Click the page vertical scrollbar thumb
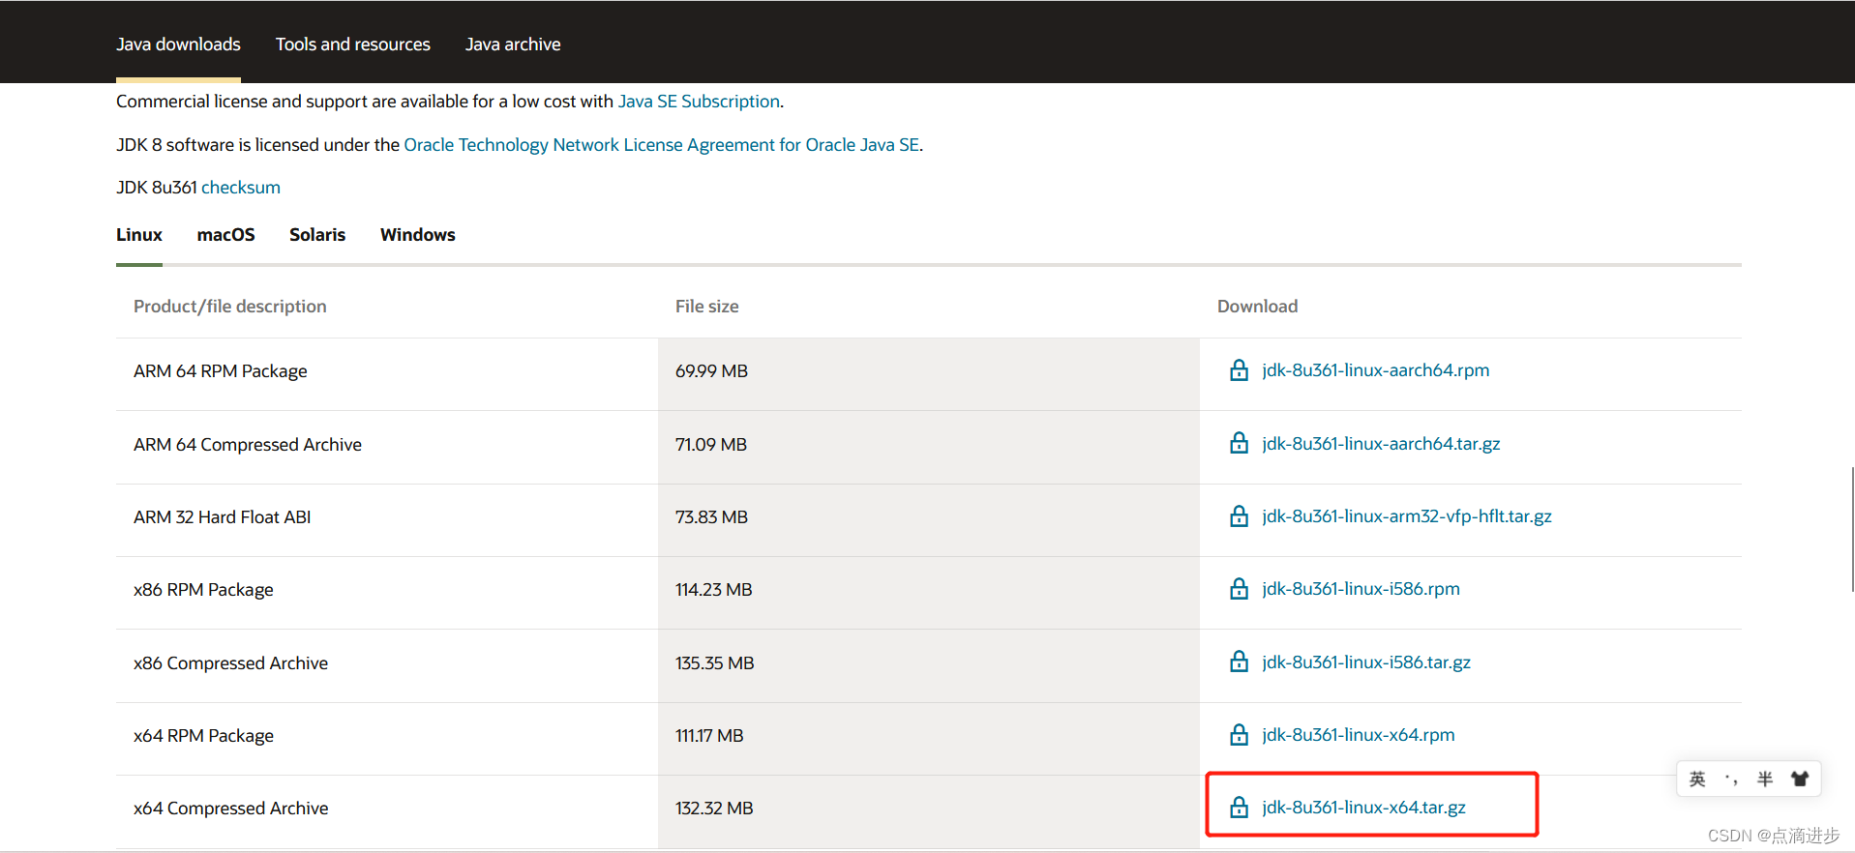This screenshot has width=1855, height=853. pyautogui.click(x=1852, y=529)
